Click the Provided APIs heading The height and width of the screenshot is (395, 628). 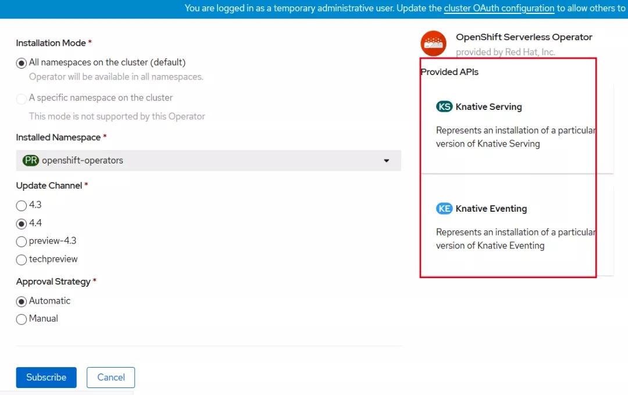pyautogui.click(x=449, y=72)
